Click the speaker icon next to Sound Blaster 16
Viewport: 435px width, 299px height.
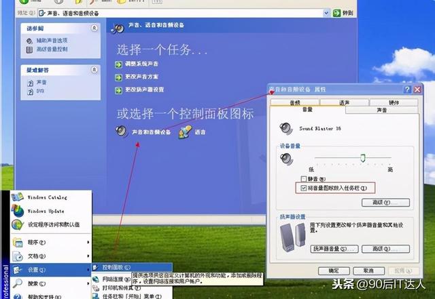(286, 129)
